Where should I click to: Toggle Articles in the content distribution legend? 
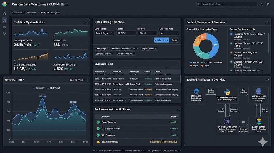[x=195, y=62]
